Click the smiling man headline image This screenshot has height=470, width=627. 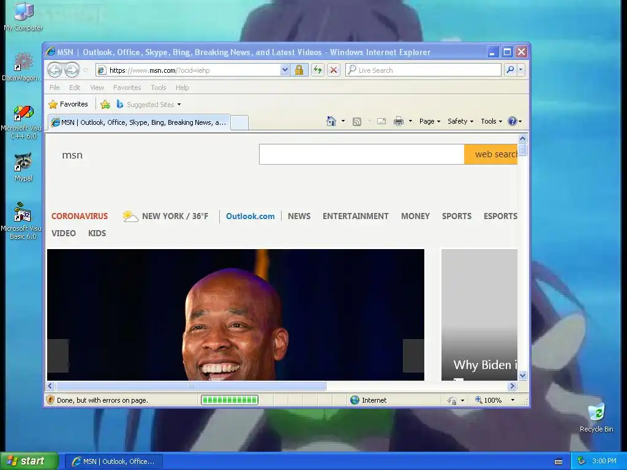tap(236, 315)
